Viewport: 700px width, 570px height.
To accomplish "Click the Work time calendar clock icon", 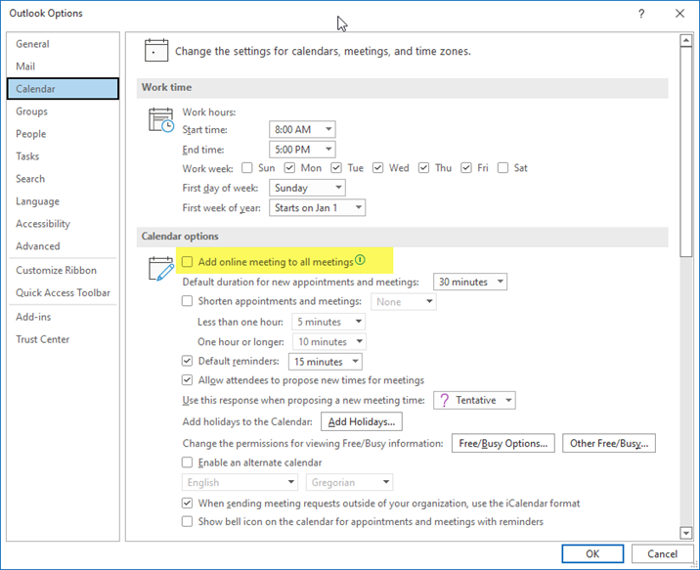I will click(x=160, y=120).
